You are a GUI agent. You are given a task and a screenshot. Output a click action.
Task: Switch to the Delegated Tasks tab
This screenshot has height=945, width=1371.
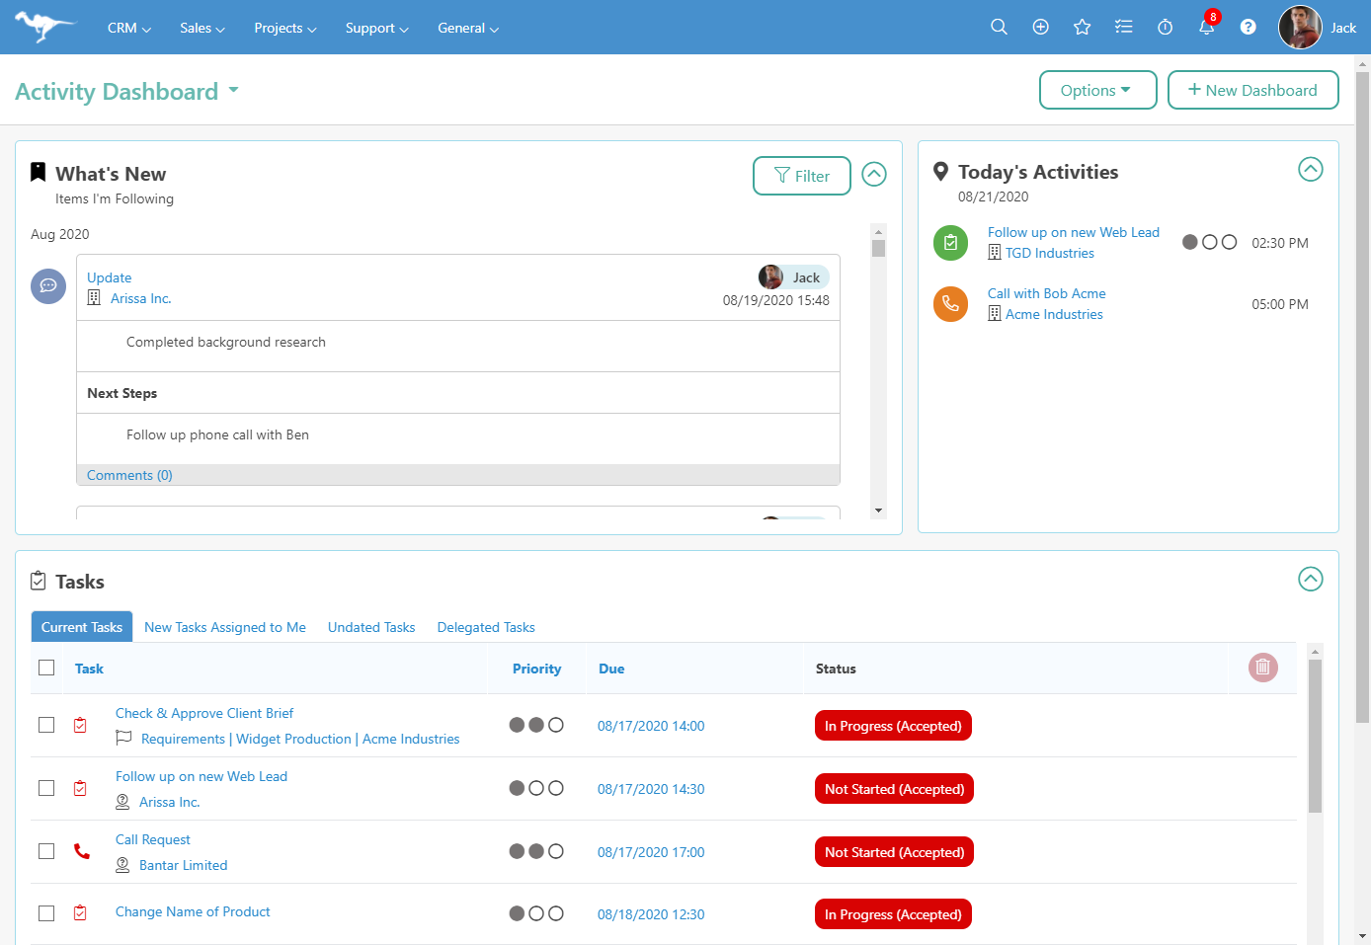point(486,627)
